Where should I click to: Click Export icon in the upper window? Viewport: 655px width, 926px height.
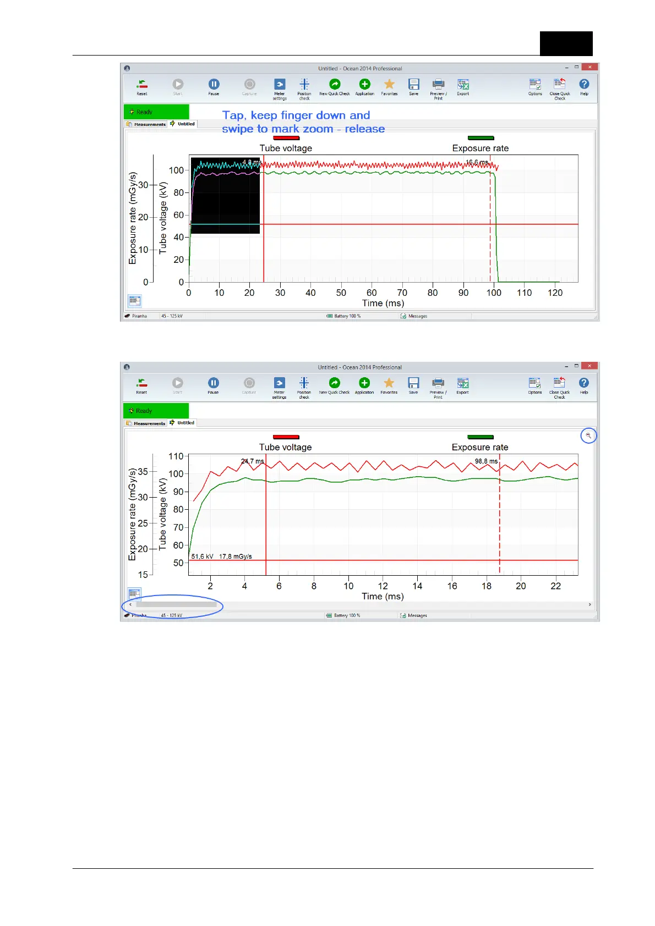463,87
